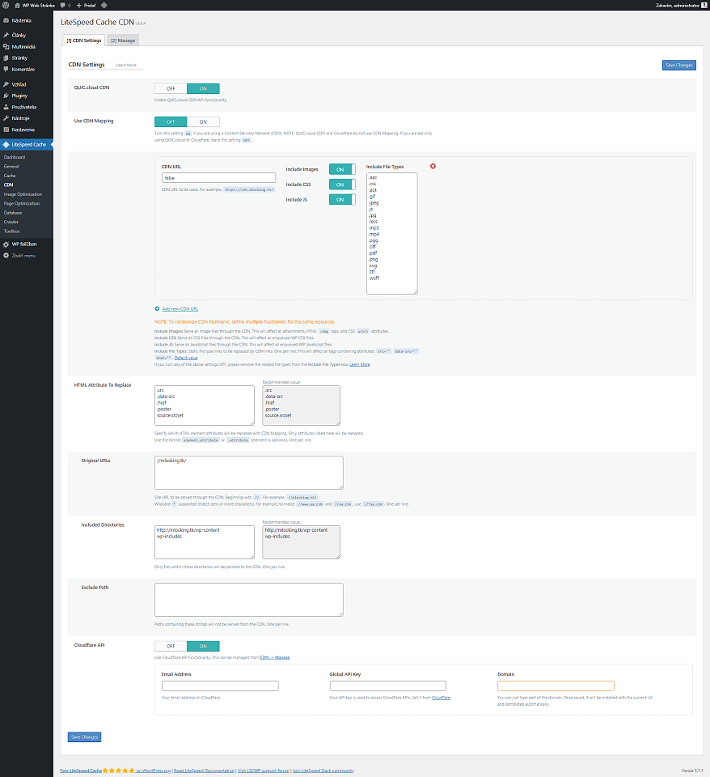Click the green plus icon beside Add new CDN URL

click(157, 308)
